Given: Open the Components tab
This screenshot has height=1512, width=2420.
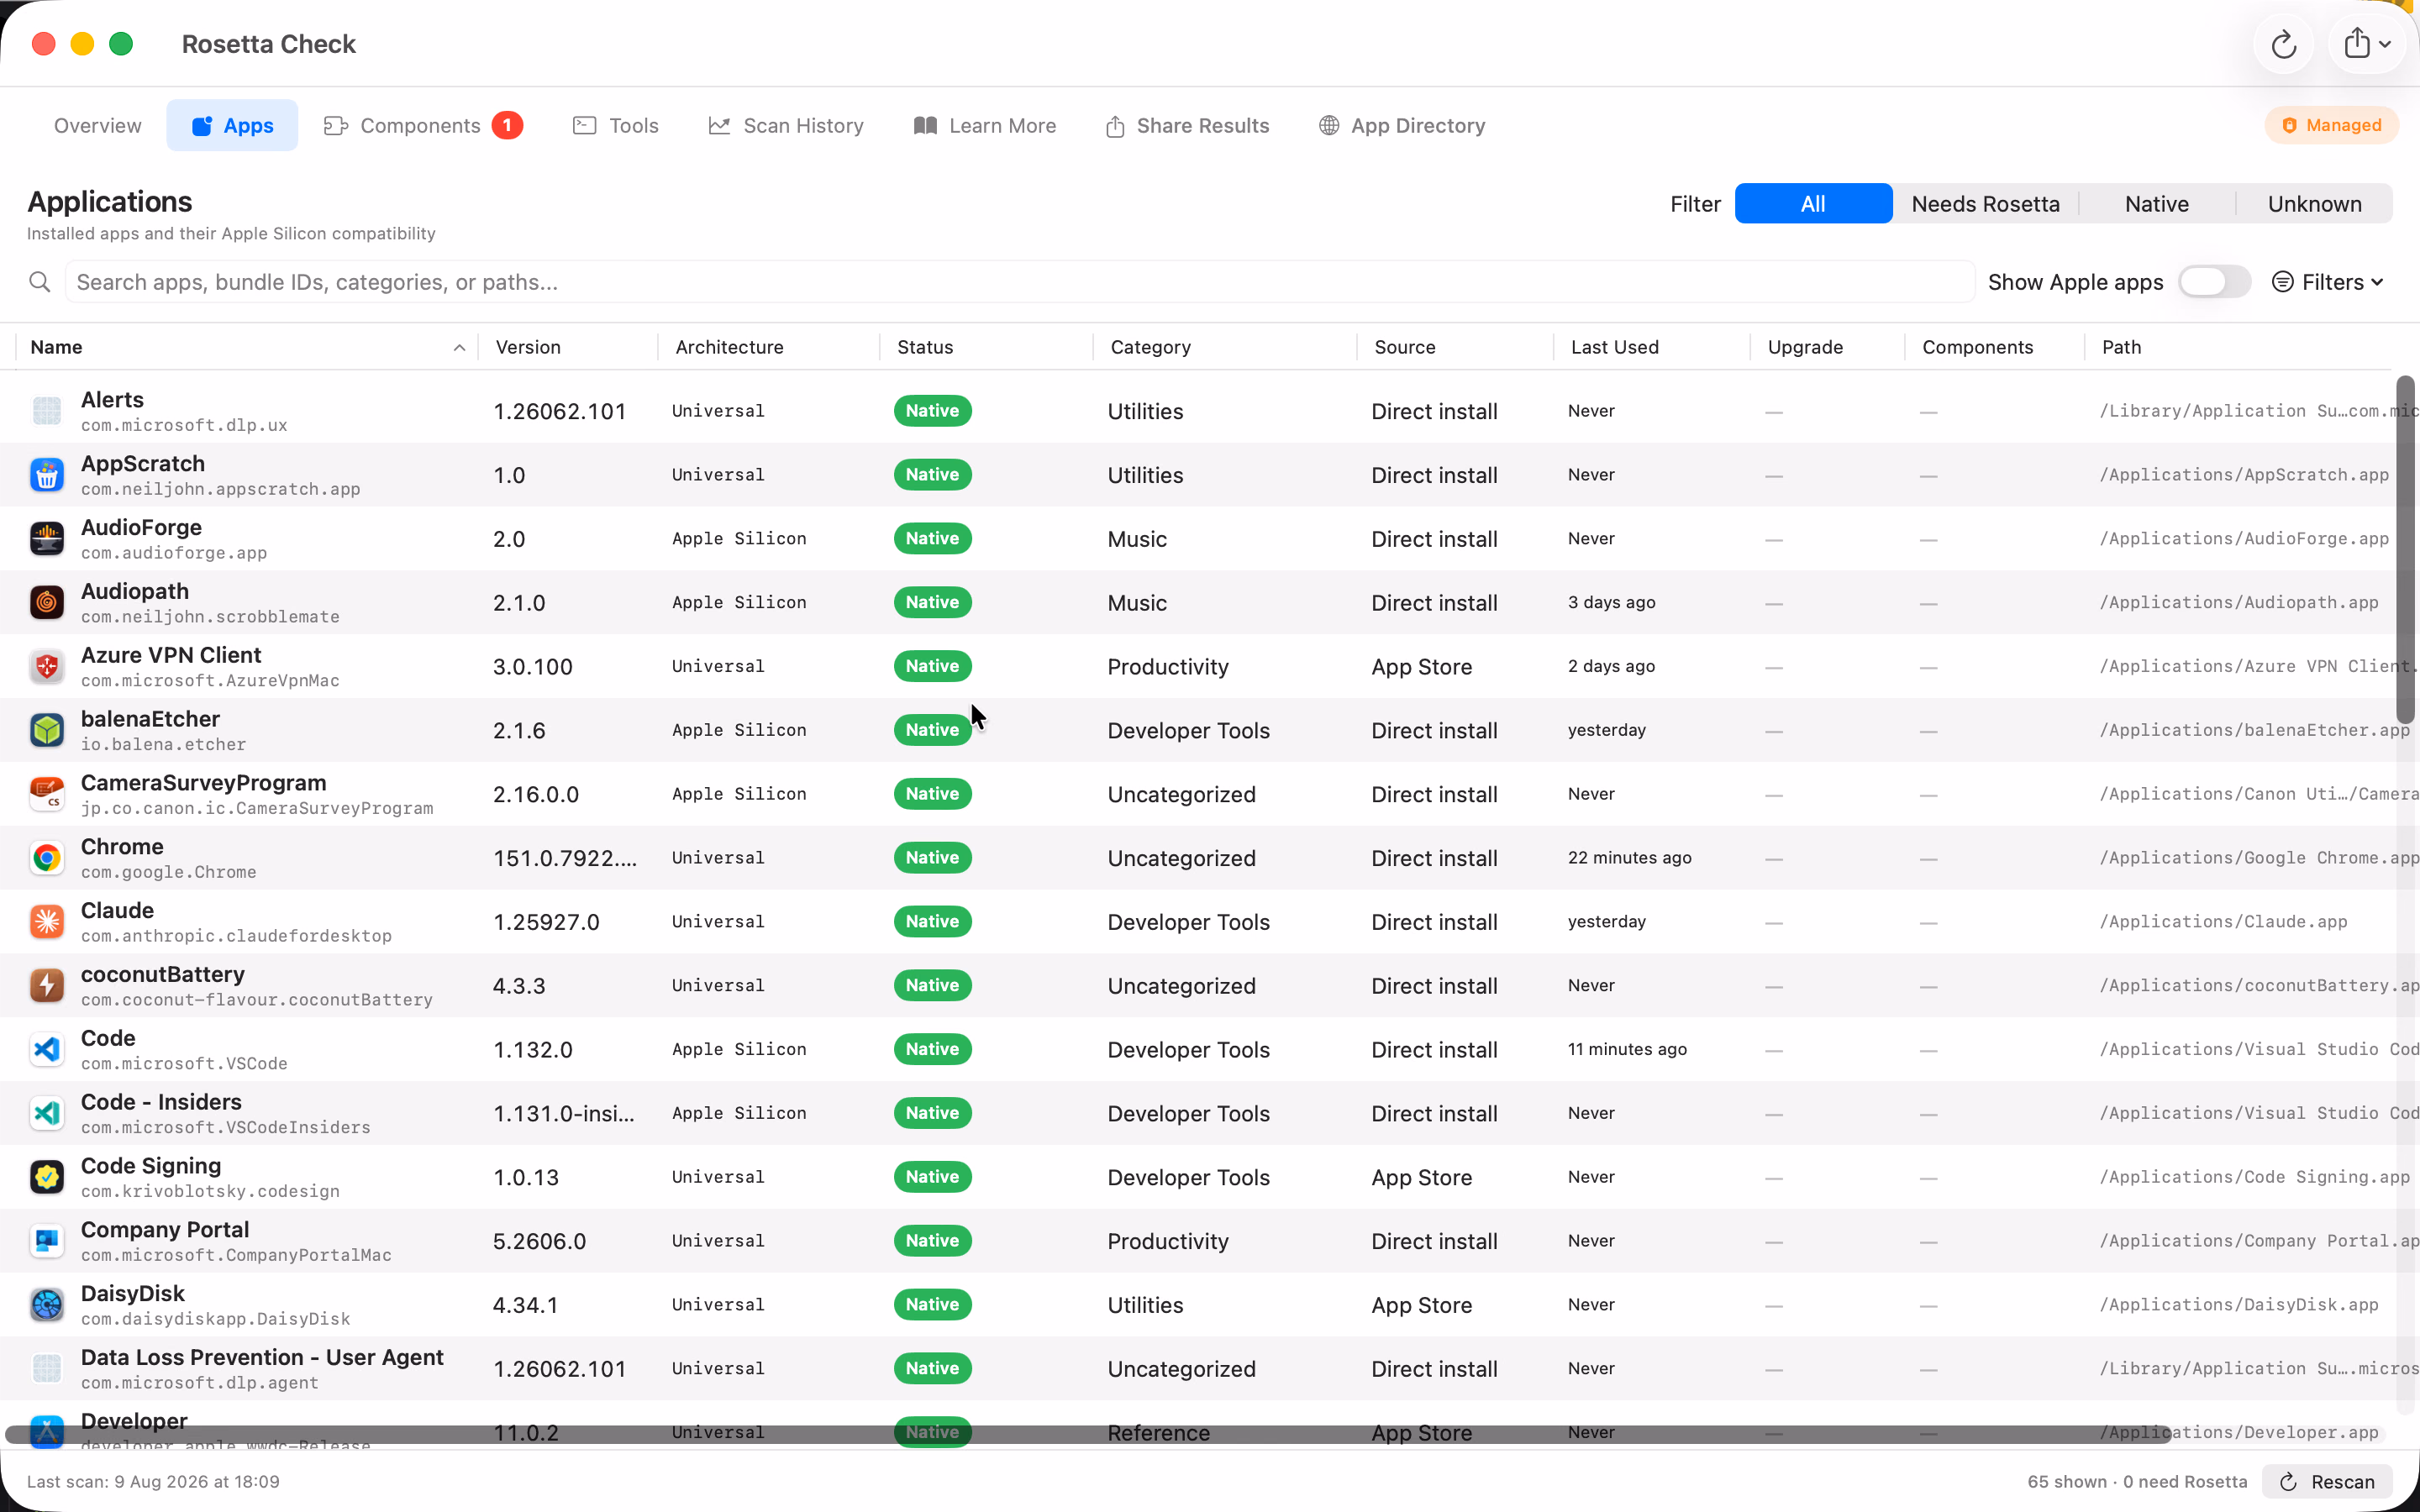Looking at the screenshot, I should [x=423, y=125].
